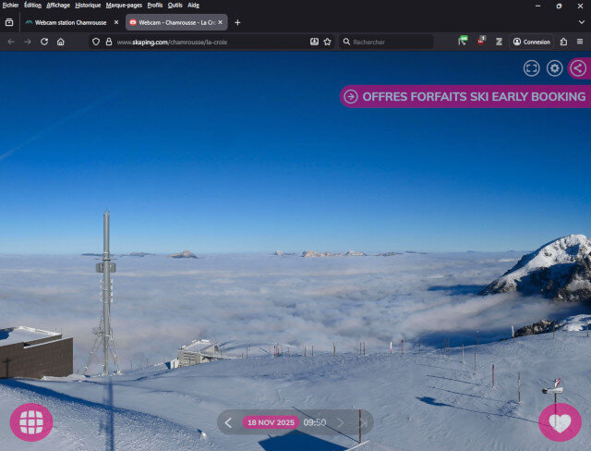Screen dimensions: 591x451
Task: Open the Z extension icon
Action: pos(499,42)
